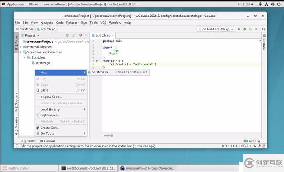Toggle the 1: Project side tab

(16, 42)
